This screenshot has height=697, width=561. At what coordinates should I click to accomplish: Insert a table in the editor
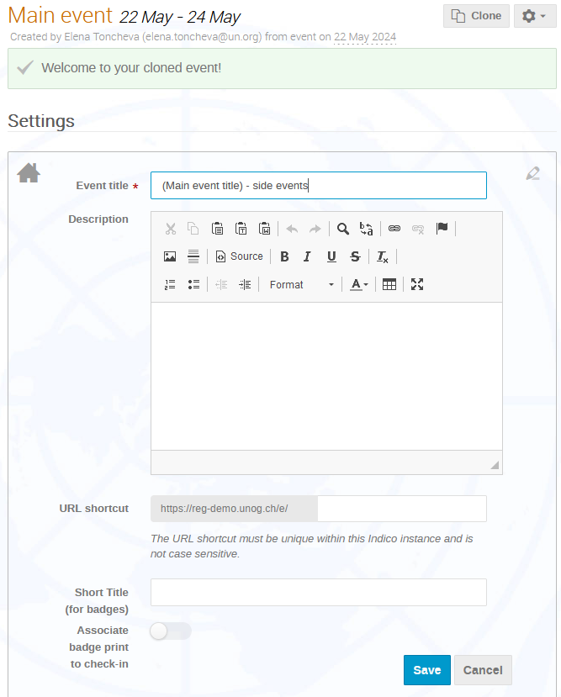pyautogui.click(x=389, y=284)
